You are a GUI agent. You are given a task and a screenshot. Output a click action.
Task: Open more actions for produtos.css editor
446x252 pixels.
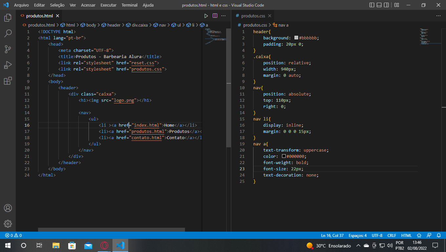tap(438, 16)
